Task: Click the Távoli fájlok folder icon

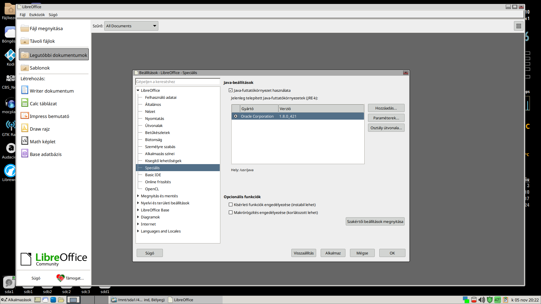Action: point(25,41)
